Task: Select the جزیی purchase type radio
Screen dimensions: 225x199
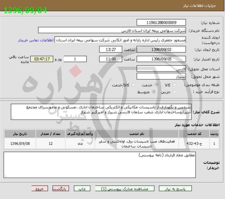Action: point(174,92)
